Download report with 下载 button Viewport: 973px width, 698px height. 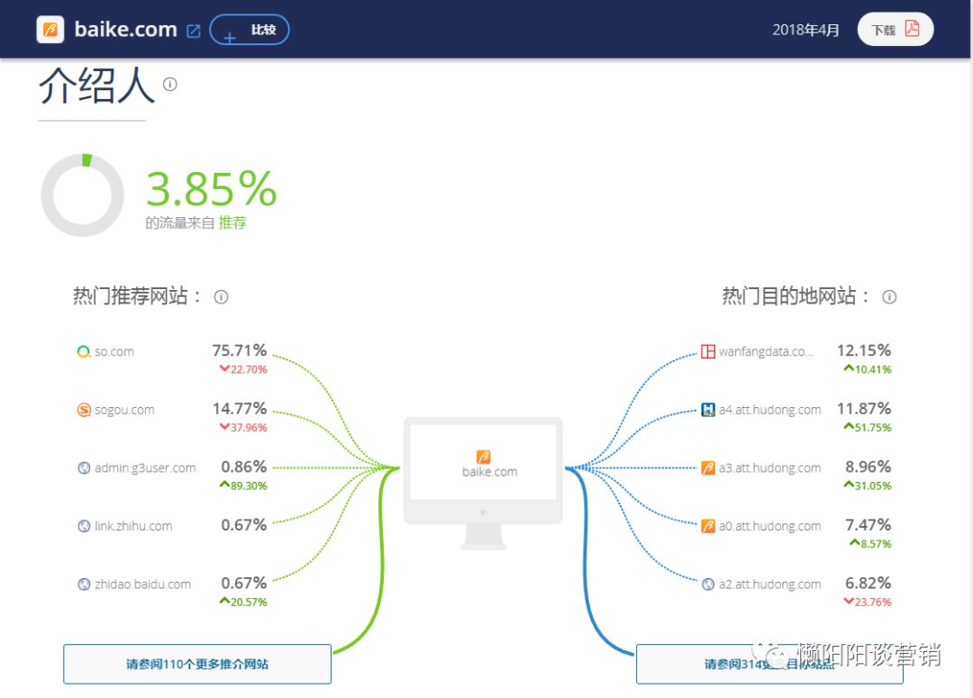(x=896, y=29)
